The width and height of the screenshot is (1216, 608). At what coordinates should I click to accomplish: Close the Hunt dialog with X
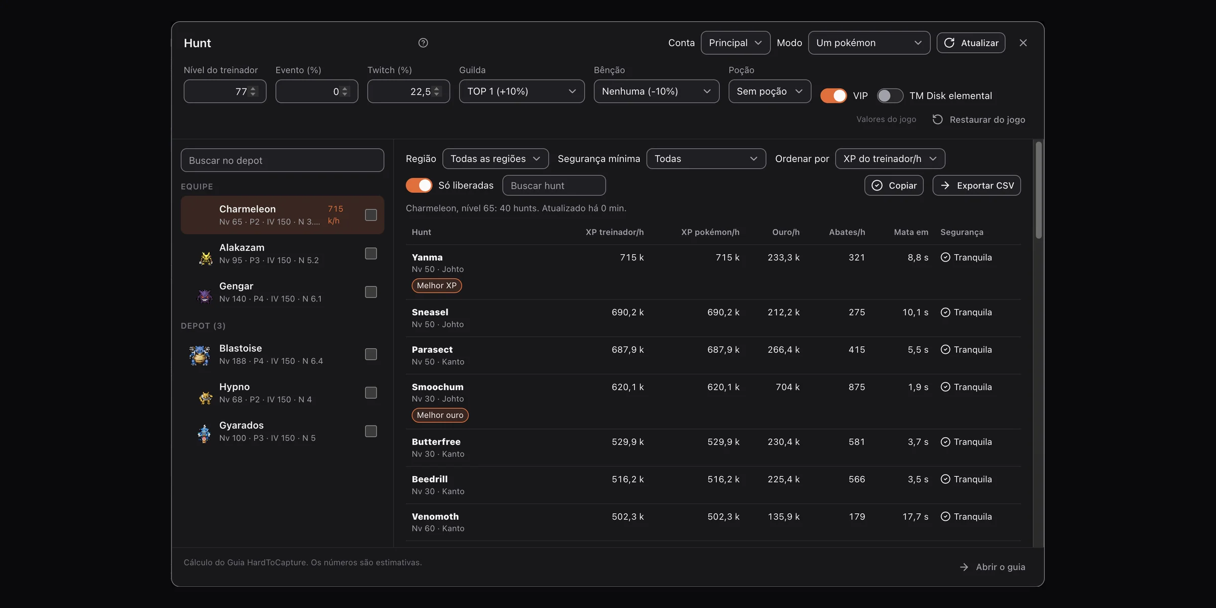1023,43
